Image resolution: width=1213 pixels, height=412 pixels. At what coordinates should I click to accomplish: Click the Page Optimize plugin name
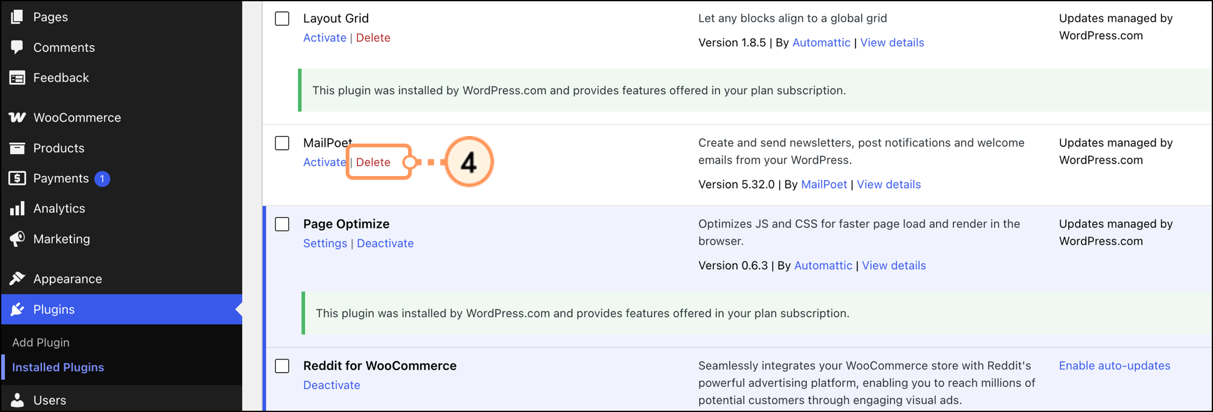tap(346, 224)
